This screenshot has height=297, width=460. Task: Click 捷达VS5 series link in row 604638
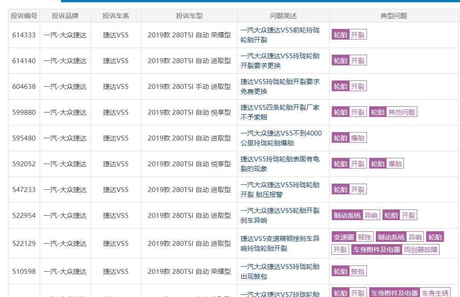point(115,86)
